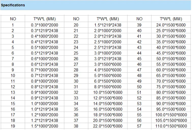The width and height of the screenshot is (192, 130).
Task: Click cell 0.6*1219*2438
Action: [45, 64]
